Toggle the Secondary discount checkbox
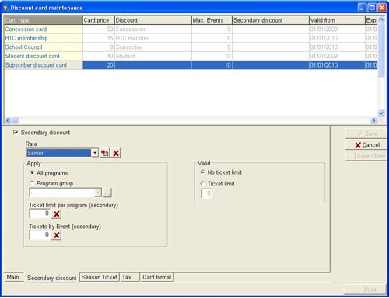This screenshot has height=298, width=389. tap(16, 133)
